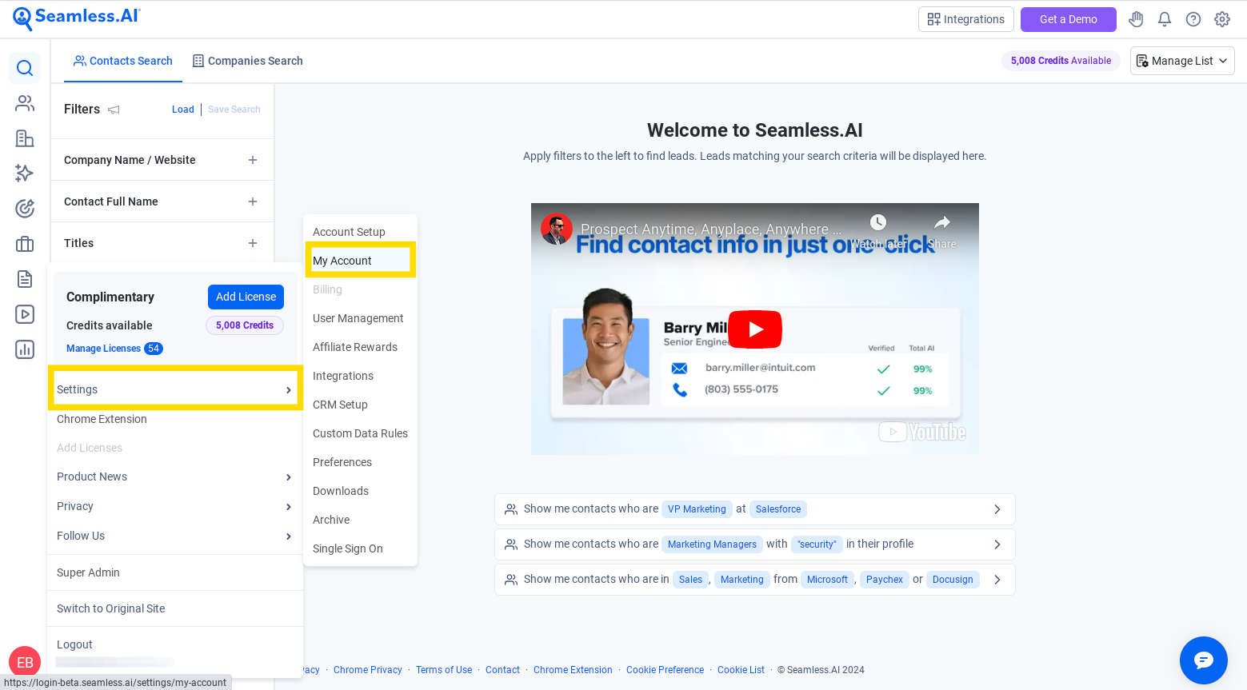1247x690 pixels.
Task: Open the chat support bubble
Action: click(x=1204, y=660)
